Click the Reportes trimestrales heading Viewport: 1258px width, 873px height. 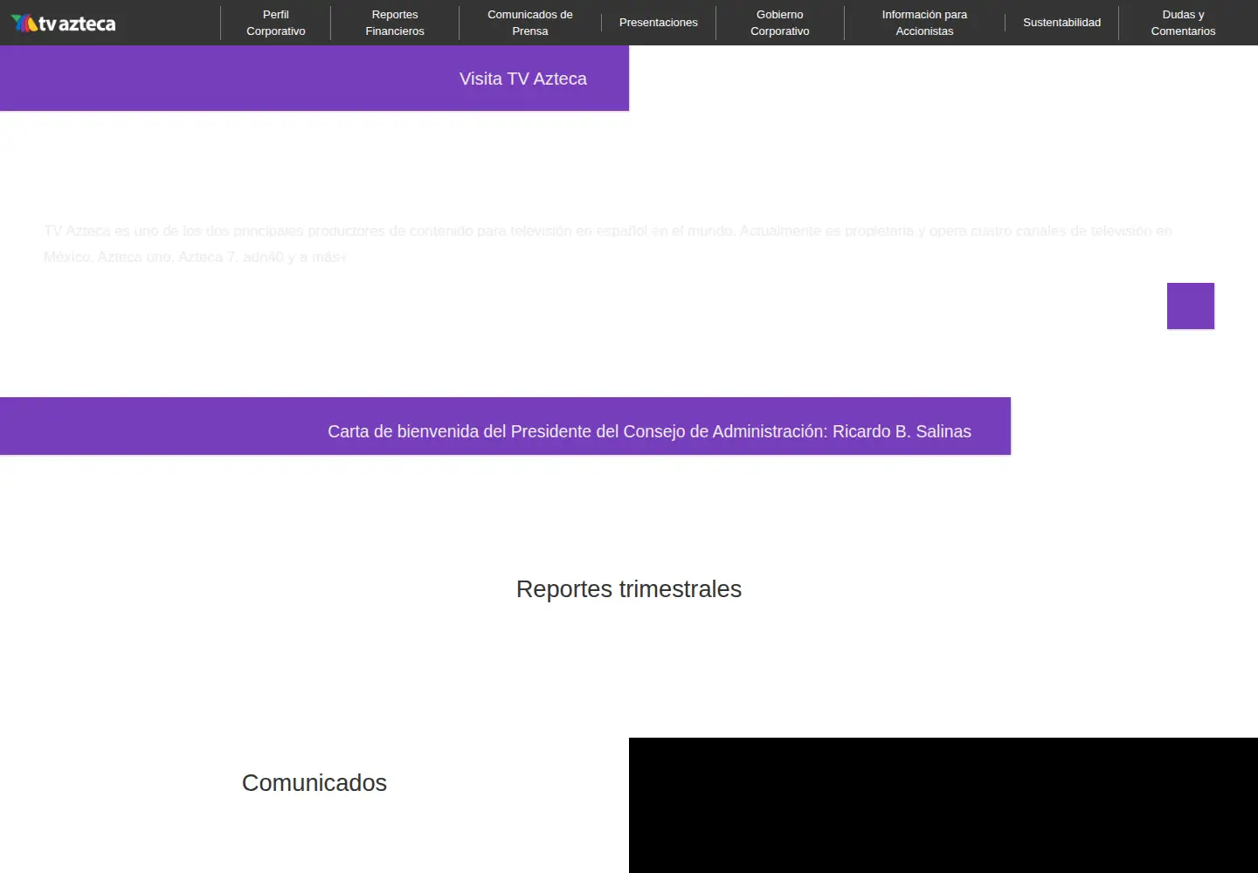(x=629, y=589)
